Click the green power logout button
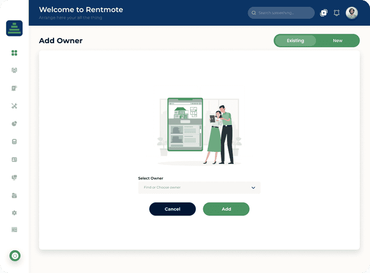 pyautogui.click(x=15, y=255)
